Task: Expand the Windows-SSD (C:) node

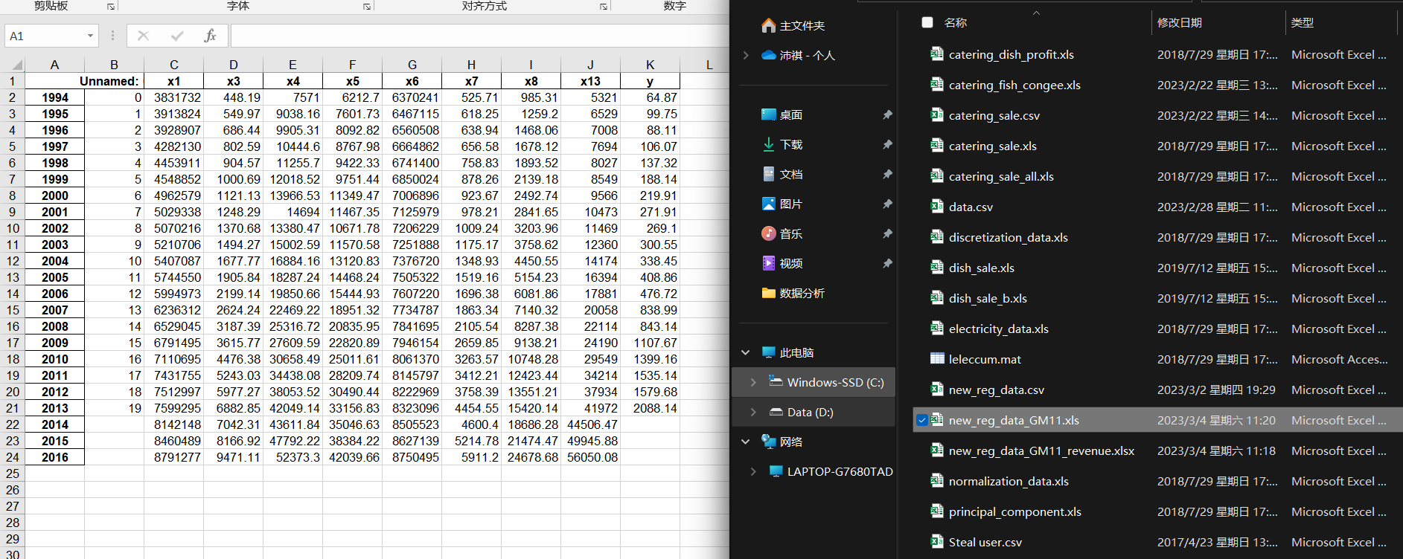Action: 753,383
